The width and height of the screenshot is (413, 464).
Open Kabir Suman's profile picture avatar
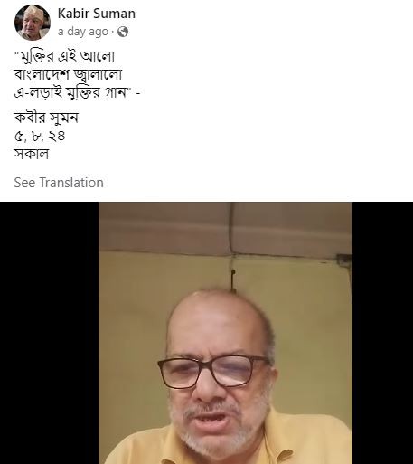tap(33, 23)
